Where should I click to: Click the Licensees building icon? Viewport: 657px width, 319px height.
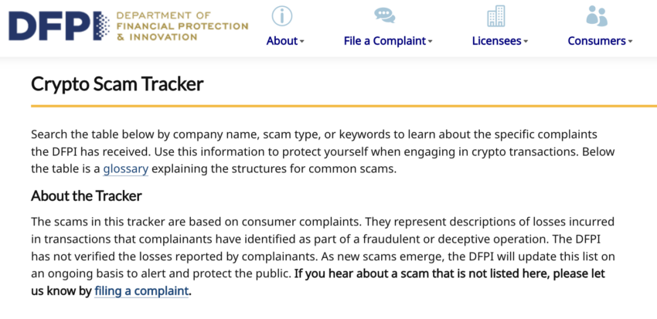pyautogui.click(x=496, y=15)
